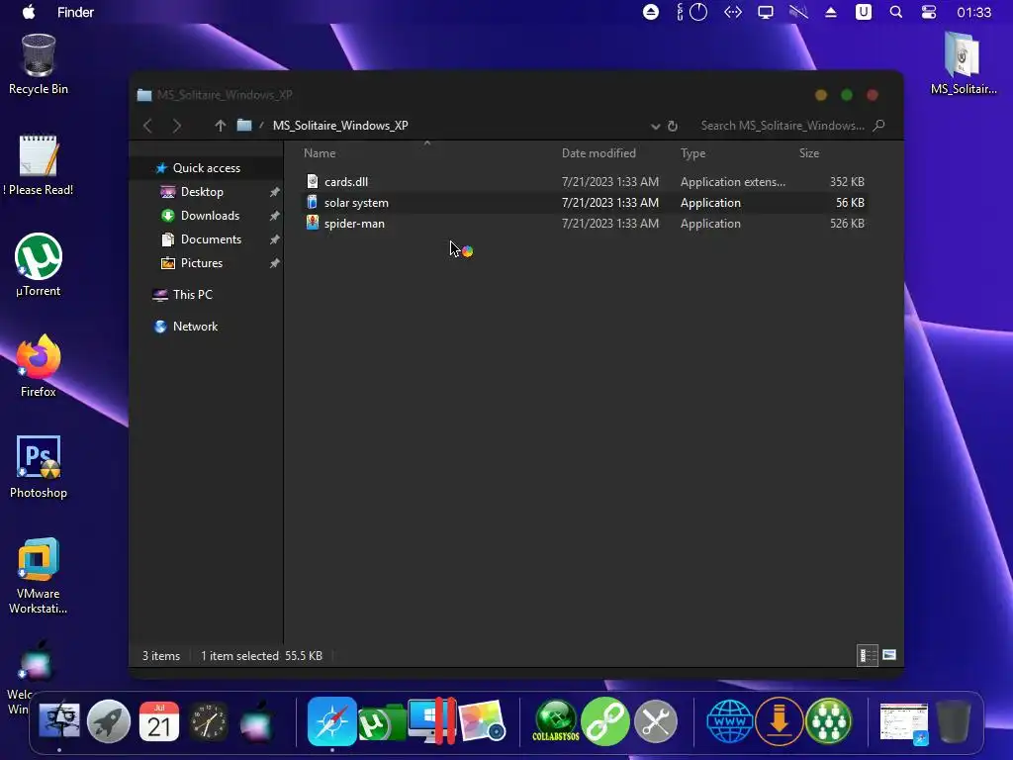1013x760 pixels.
Task: Open Desktop in the Quick access list
Action: [x=202, y=192]
